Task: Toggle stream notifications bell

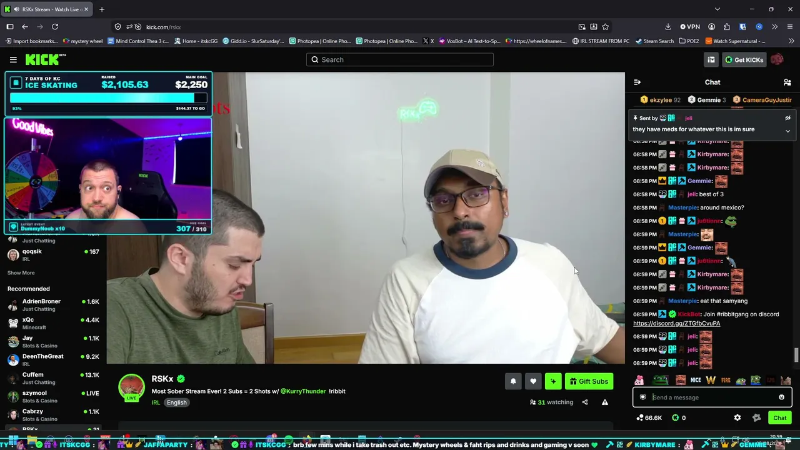Action: [513, 381]
